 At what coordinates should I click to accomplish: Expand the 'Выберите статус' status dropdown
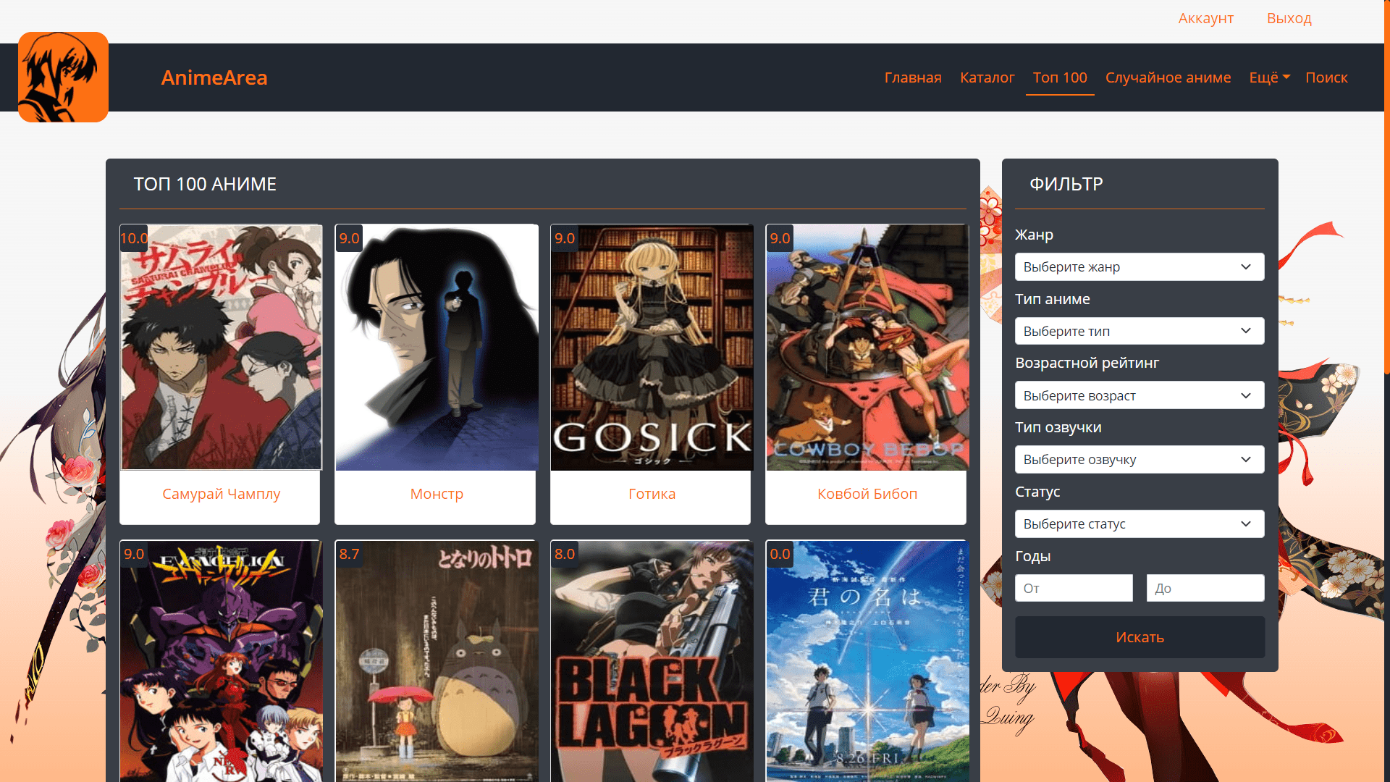1139,524
